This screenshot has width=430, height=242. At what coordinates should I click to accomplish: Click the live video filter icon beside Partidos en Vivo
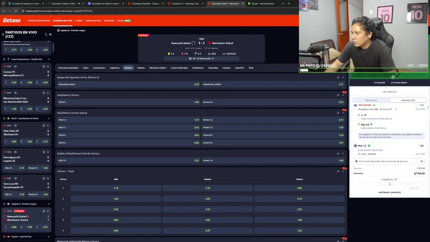pyautogui.click(x=50, y=34)
